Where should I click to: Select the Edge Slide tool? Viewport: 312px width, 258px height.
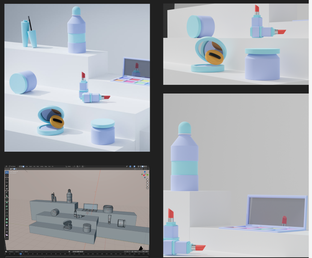(x=6, y=229)
